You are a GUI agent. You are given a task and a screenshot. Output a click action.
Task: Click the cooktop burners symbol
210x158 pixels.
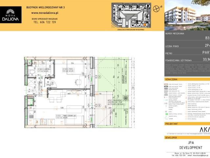pos(44,122)
